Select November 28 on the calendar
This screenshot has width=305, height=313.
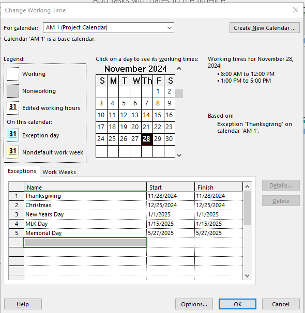pyautogui.click(x=146, y=139)
